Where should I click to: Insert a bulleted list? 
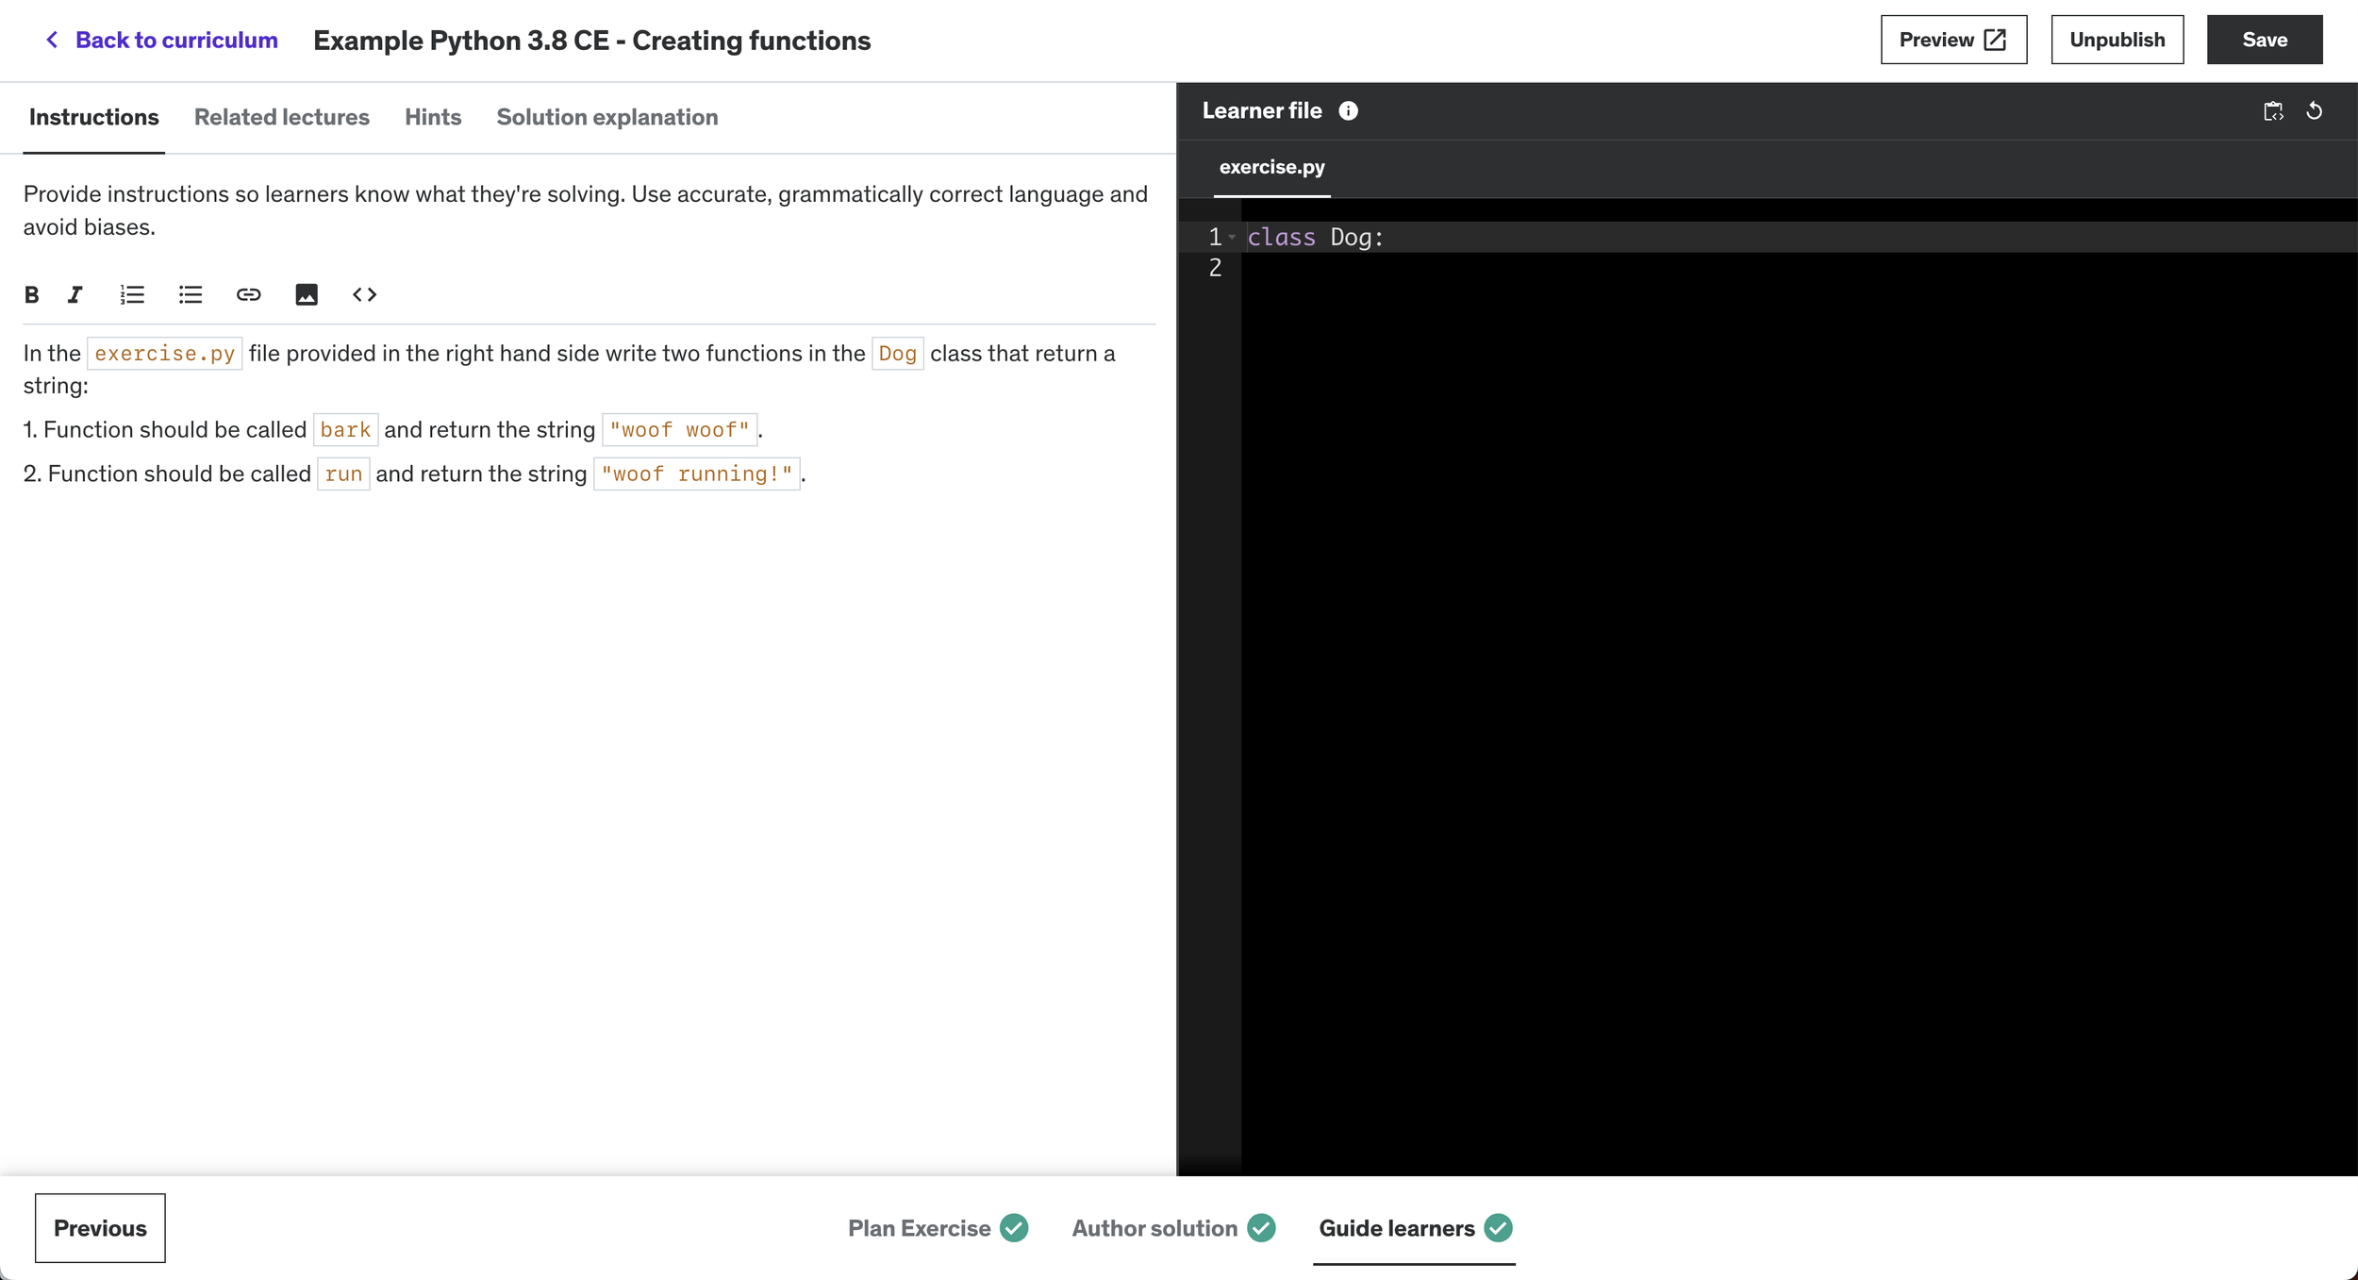coord(191,295)
